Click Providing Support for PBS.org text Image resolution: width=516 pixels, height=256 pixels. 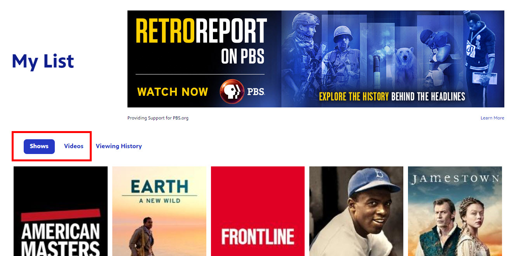coord(158,118)
